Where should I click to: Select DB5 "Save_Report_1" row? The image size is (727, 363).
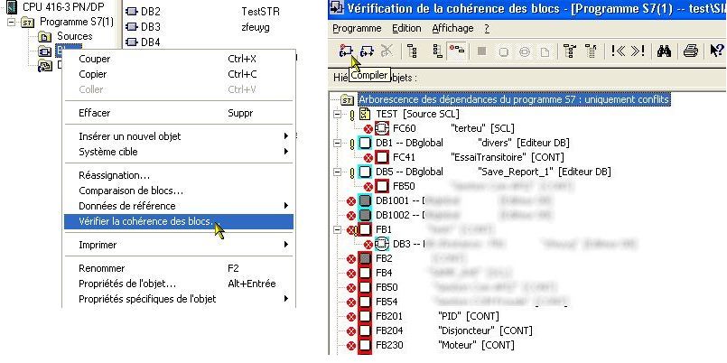click(493, 172)
